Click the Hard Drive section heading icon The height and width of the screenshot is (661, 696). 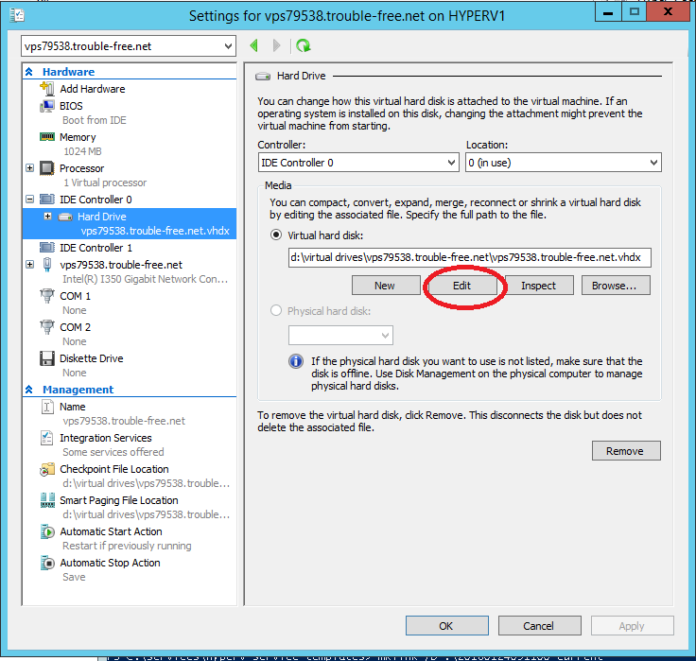tap(263, 77)
